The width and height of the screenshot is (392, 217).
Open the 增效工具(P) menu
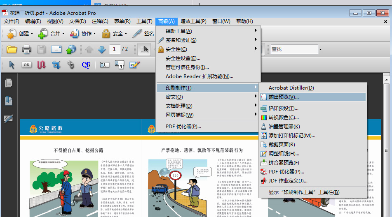193,21
